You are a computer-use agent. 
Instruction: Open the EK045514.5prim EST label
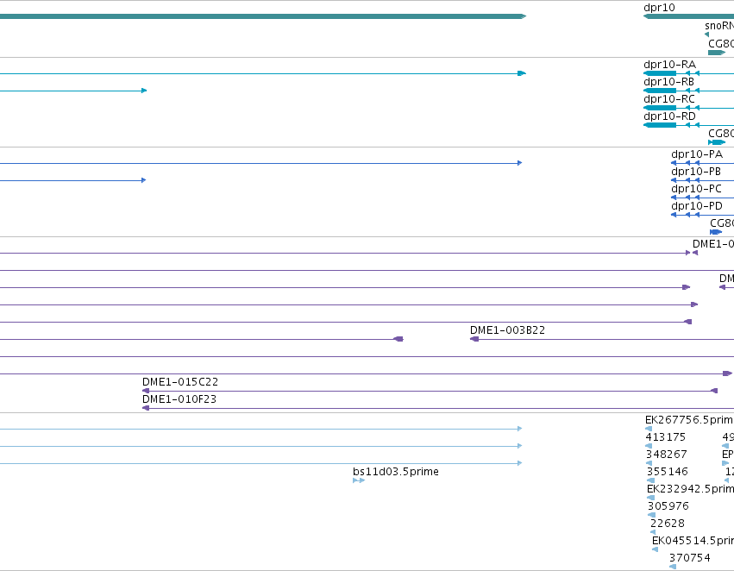pos(693,541)
